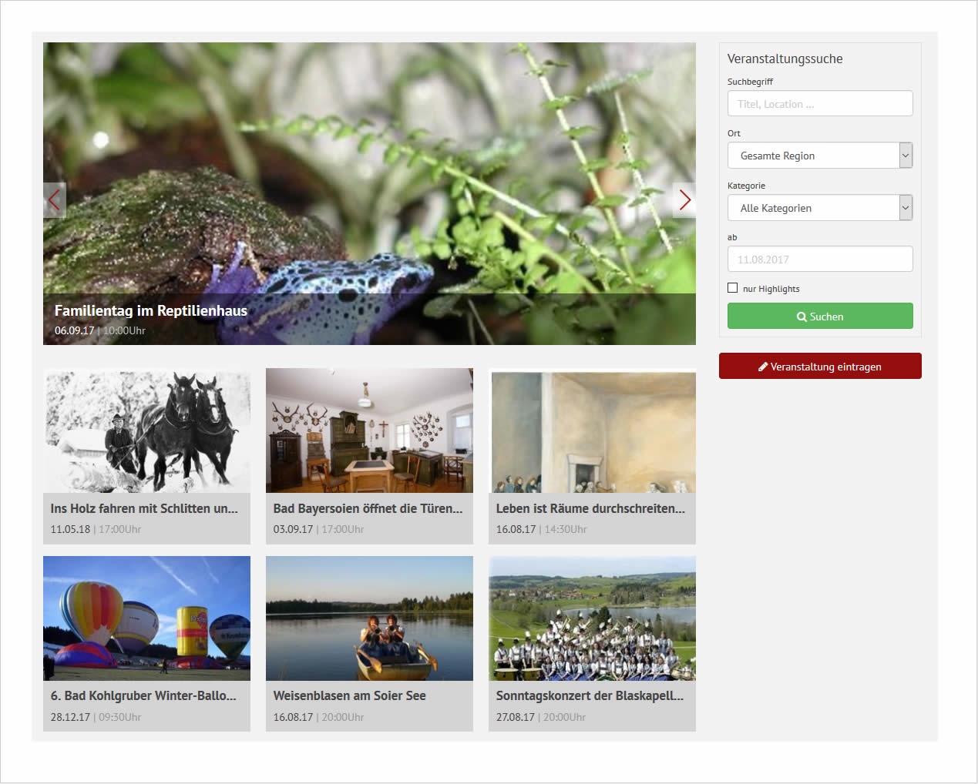Click the date 27.08.17 under Sonntagskonzert

pyautogui.click(x=516, y=717)
